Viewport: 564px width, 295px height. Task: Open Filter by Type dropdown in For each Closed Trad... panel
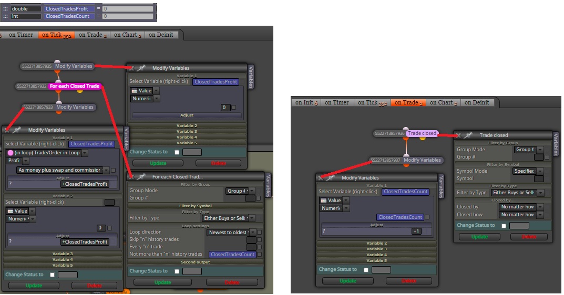pyautogui.click(x=228, y=218)
